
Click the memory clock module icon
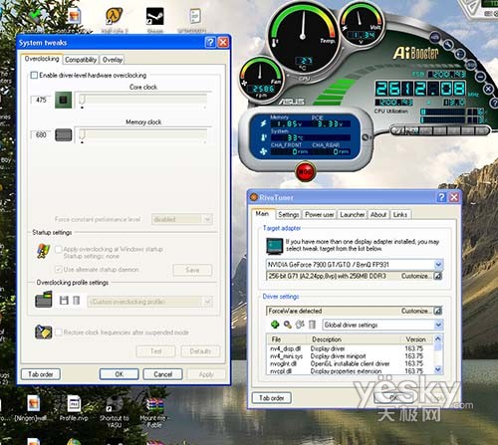[x=63, y=134]
